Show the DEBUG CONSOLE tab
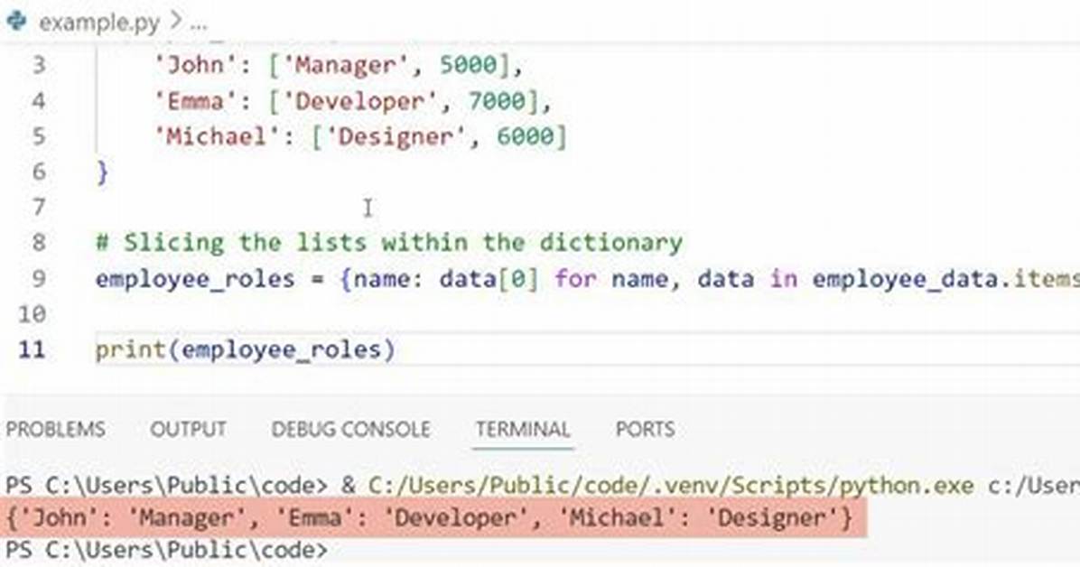1080x567 pixels. [350, 429]
